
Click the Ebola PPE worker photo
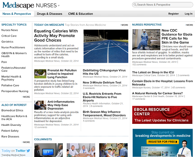click(x=146, y=40)
